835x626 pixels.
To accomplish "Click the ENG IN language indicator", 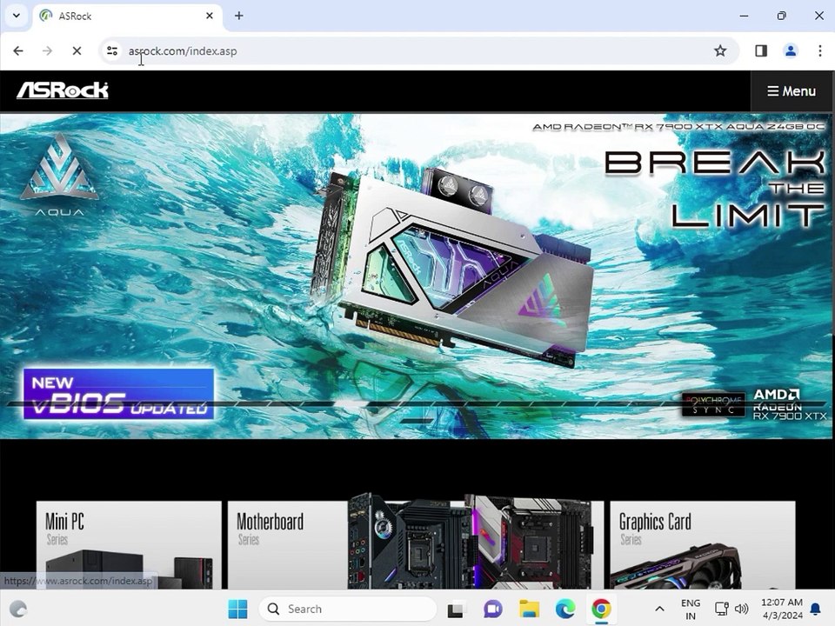I will (x=691, y=609).
